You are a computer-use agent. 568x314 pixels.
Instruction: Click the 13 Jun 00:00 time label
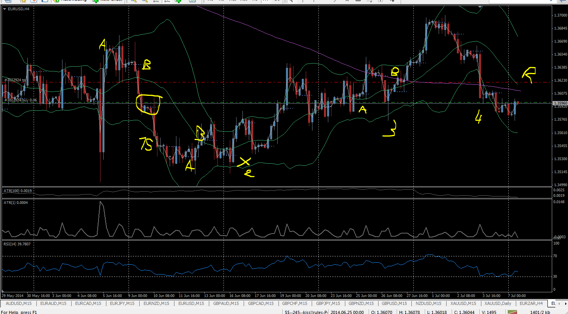(215, 295)
